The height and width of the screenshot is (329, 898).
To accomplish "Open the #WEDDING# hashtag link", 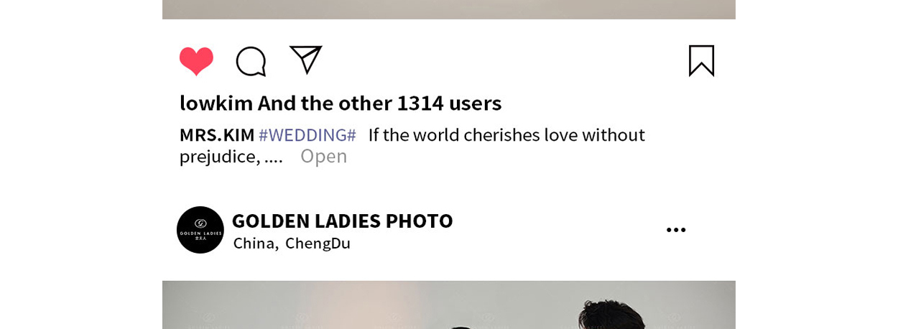I will pos(307,134).
